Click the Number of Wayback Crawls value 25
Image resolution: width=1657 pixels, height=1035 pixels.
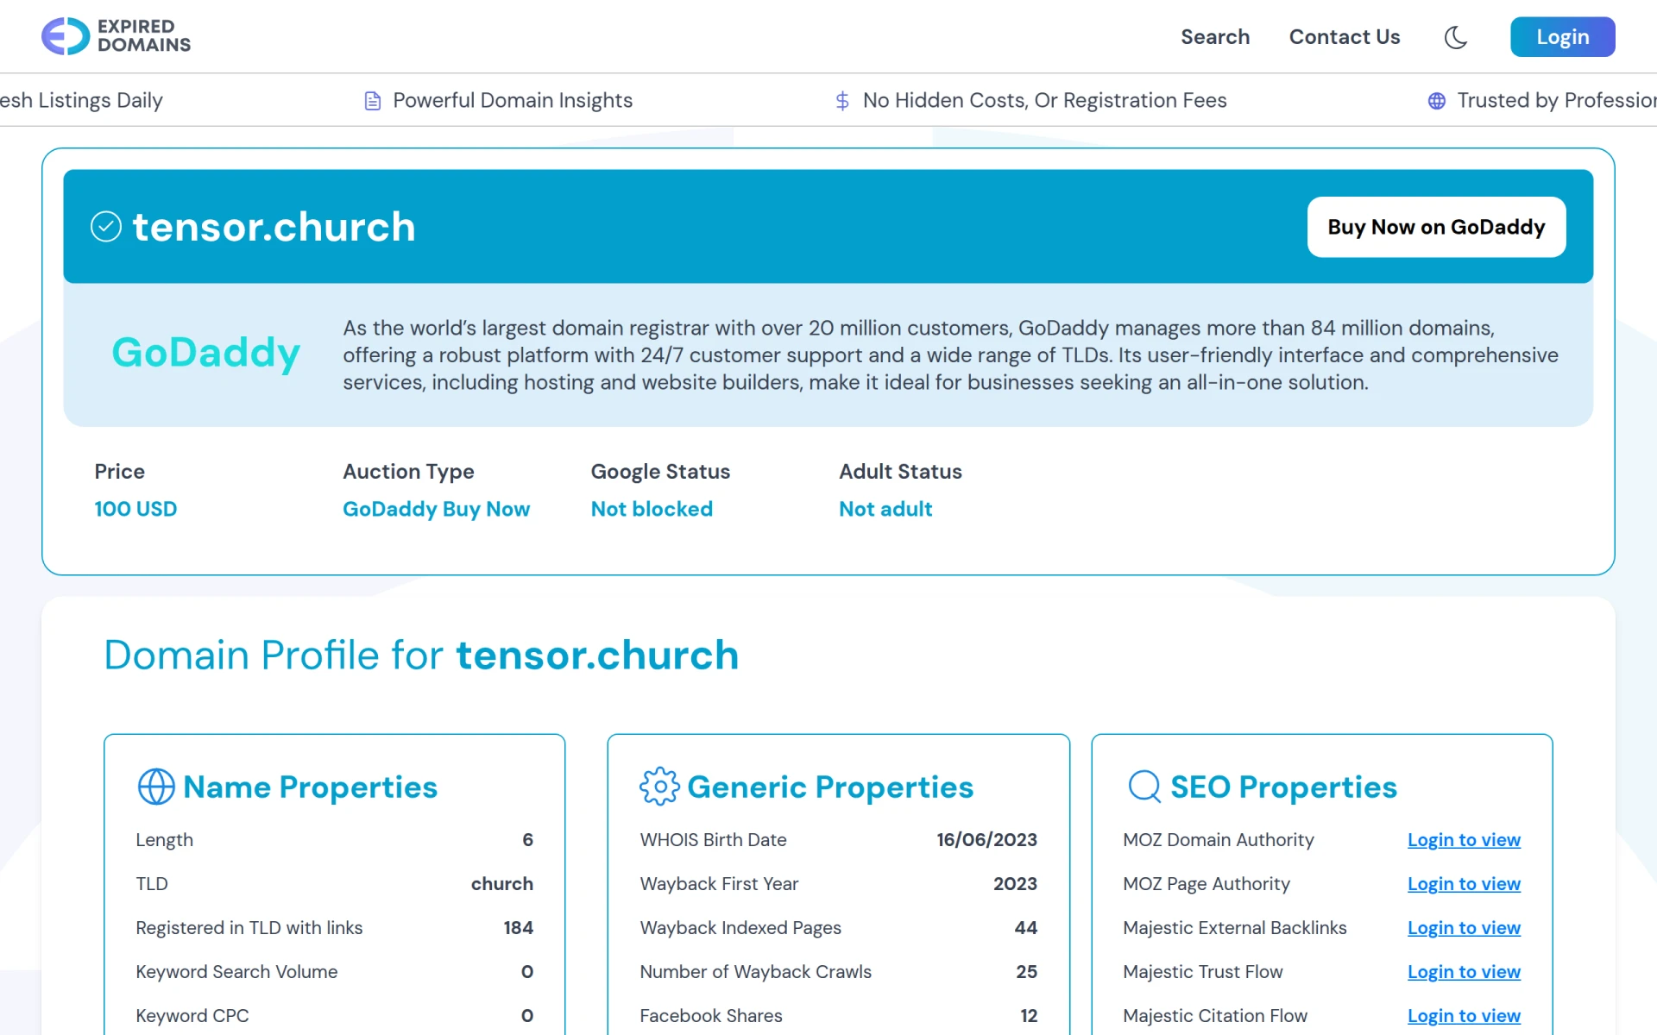(x=1027, y=972)
